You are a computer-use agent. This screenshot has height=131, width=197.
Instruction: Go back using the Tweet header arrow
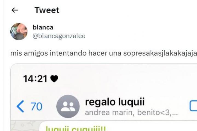15,10
